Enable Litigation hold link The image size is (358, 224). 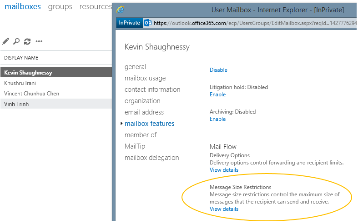pyautogui.click(x=217, y=95)
